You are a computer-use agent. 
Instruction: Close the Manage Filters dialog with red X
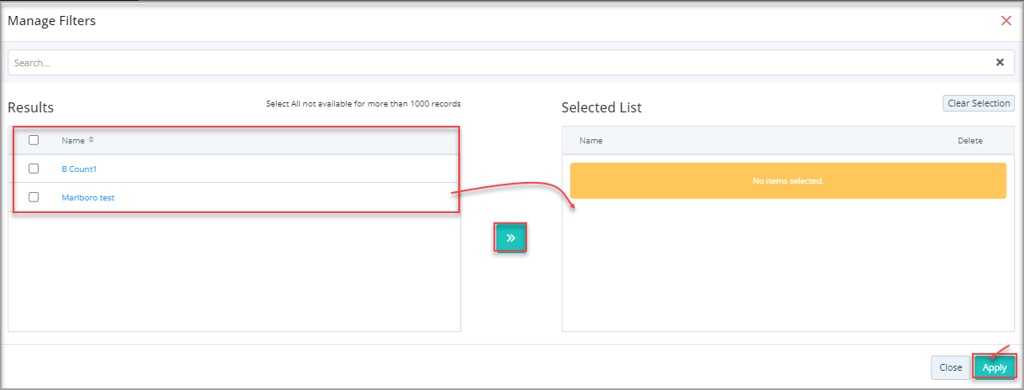click(1006, 21)
